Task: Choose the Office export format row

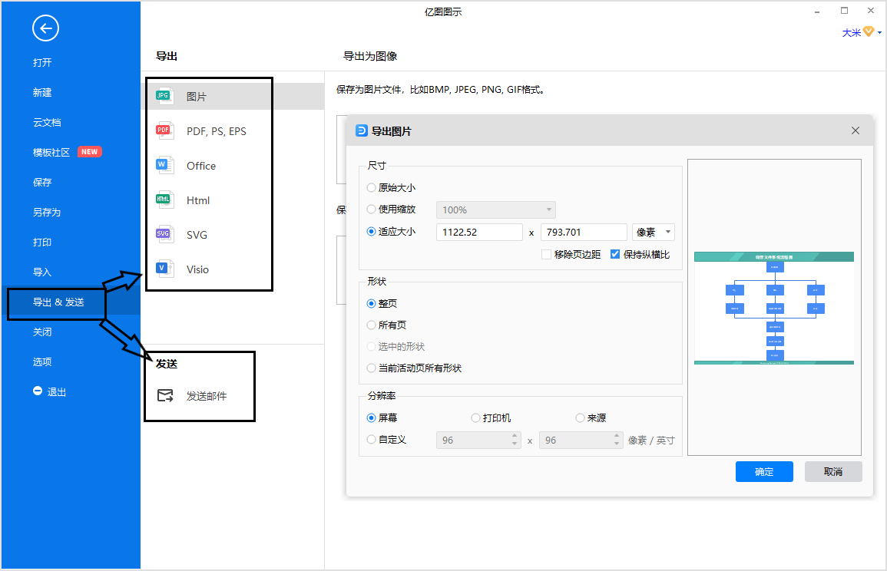Action: click(x=233, y=166)
